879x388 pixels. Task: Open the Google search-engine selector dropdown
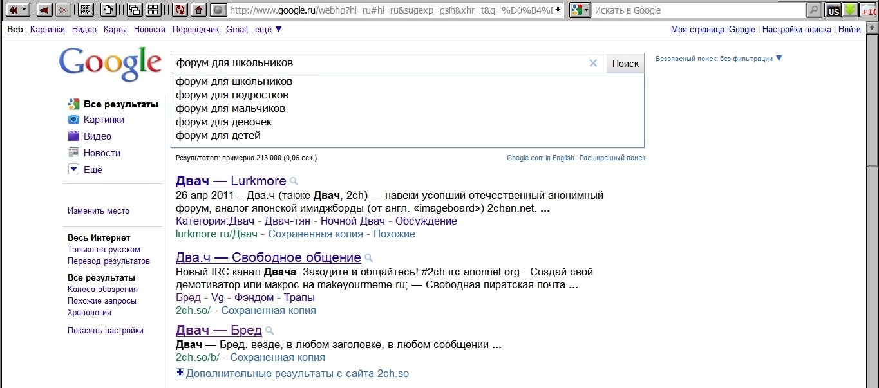coord(580,10)
